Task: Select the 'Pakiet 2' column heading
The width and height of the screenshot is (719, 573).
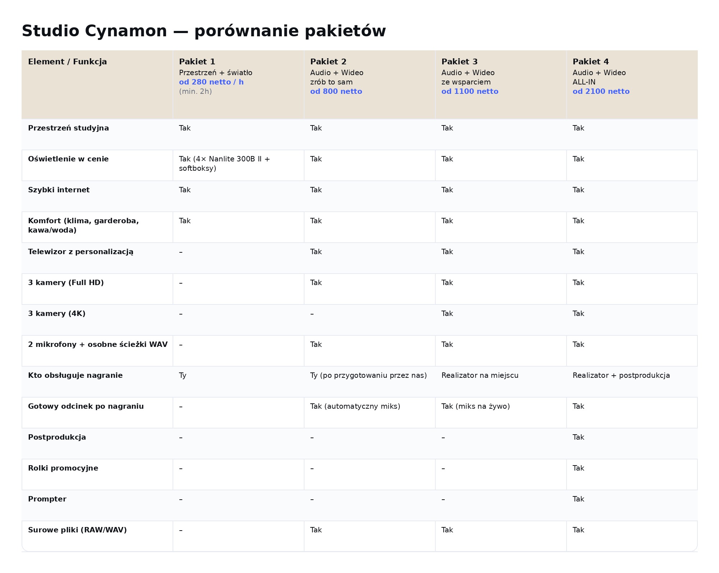Action: 328,62
